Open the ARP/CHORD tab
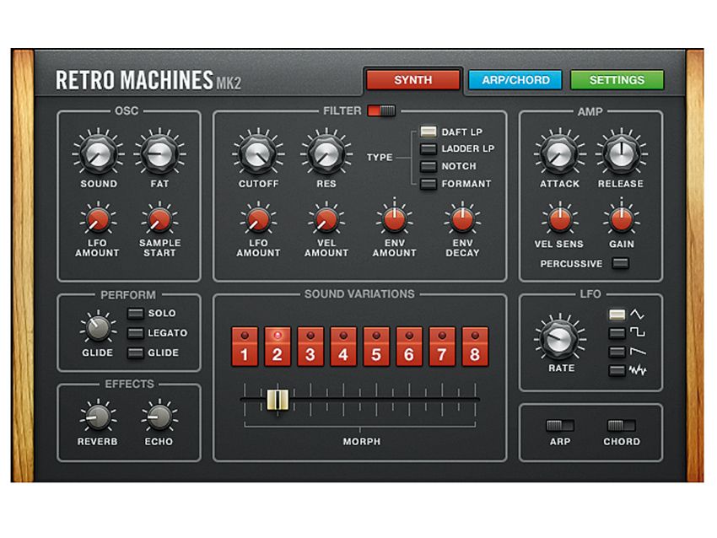The height and width of the screenshot is (538, 717). 515,80
